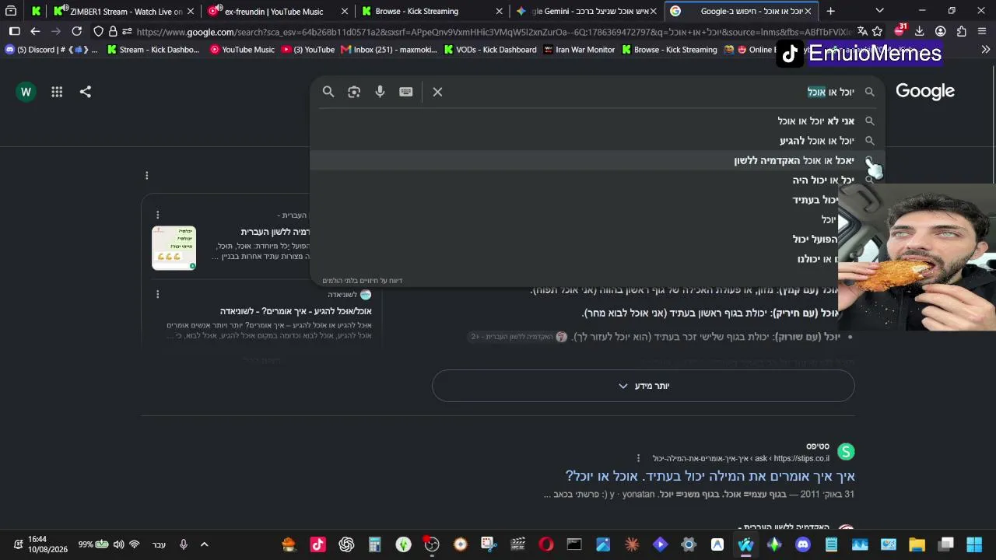Image resolution: width=996 pixels, height=560 pixels.
Task: Translate this page icon in address bar
Action: click(x=862, y=31)
